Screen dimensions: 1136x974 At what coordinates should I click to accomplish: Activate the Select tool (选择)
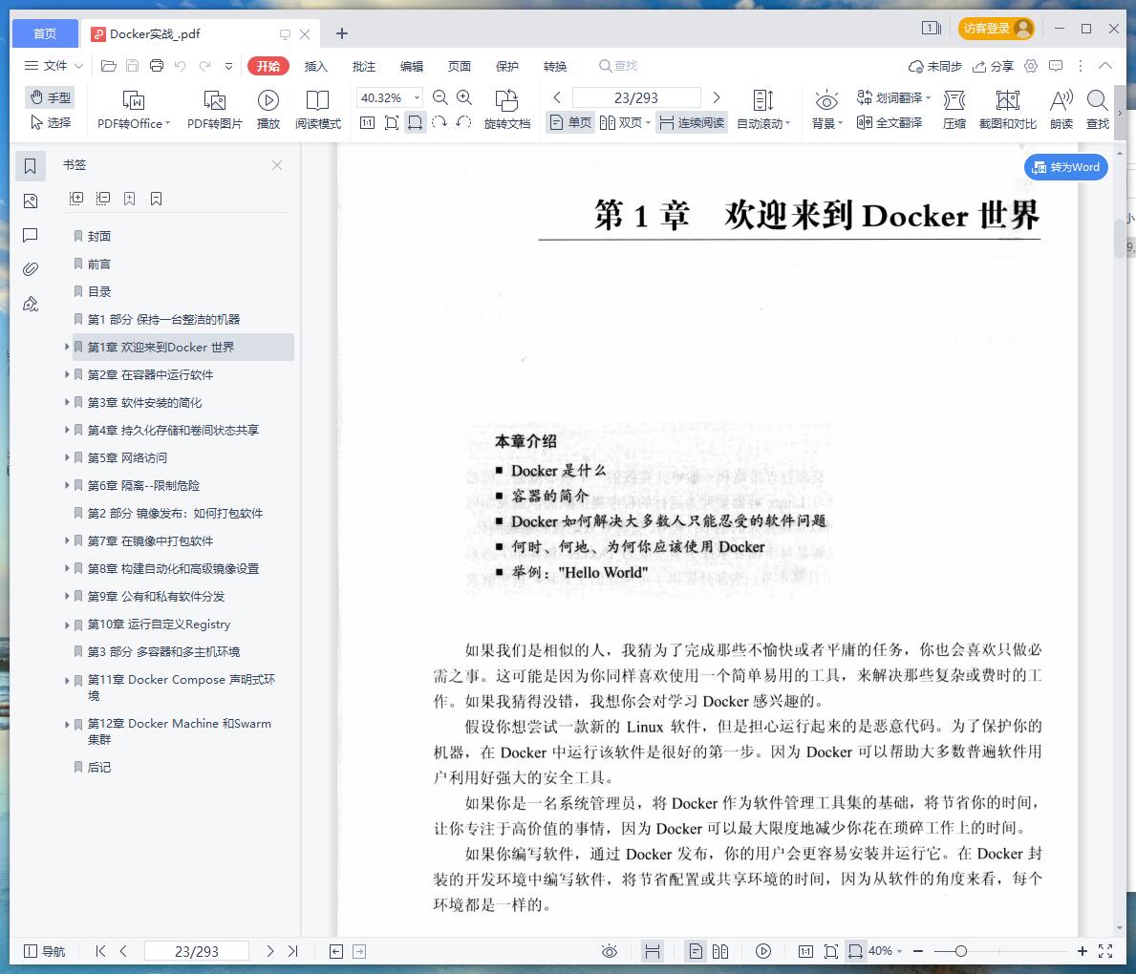point(50,122)
